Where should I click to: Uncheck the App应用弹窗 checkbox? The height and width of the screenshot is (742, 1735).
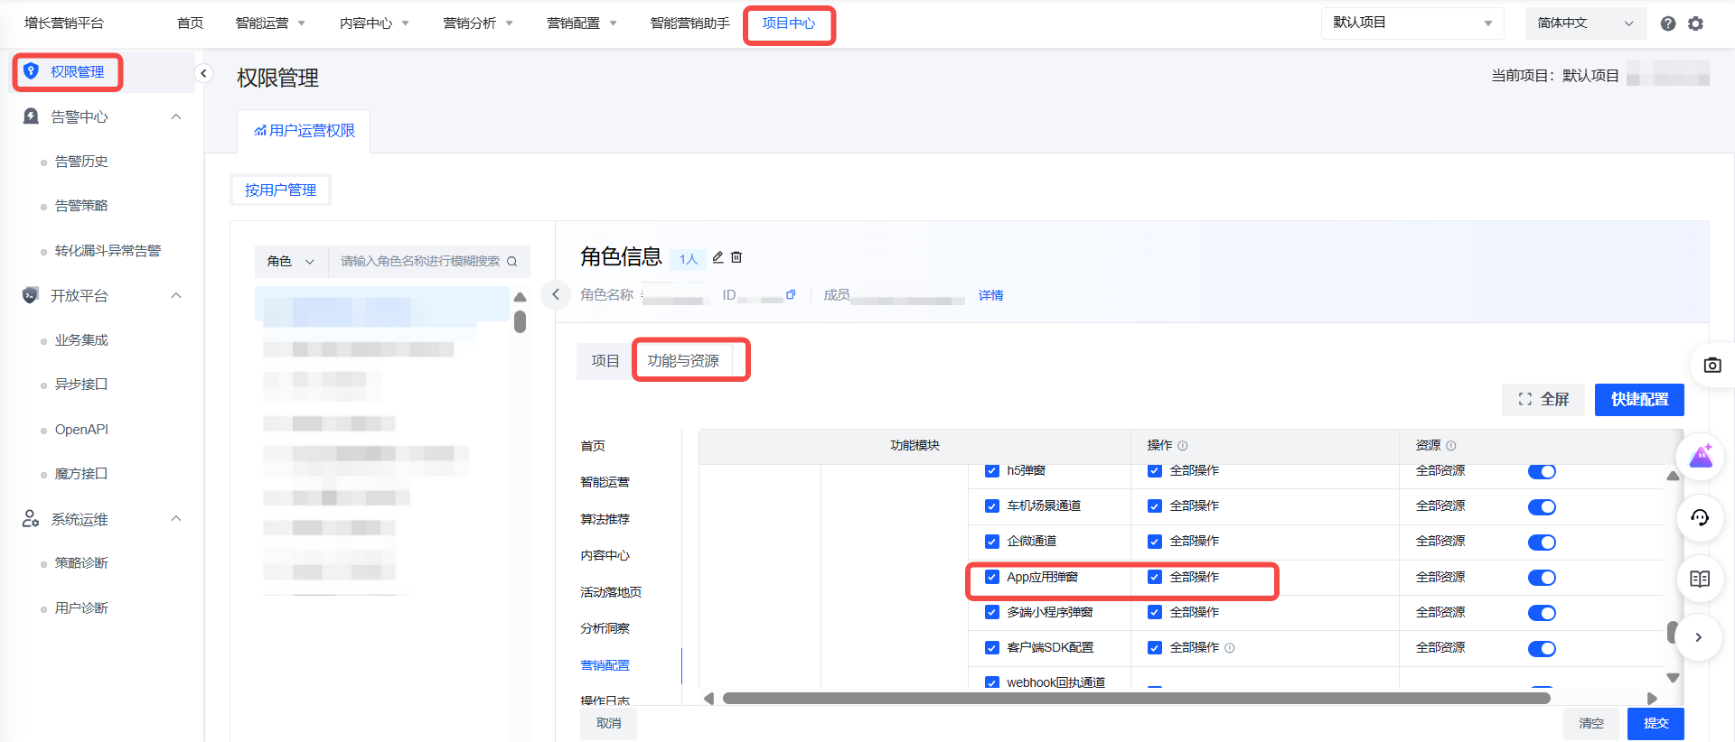click(x=992, y=577)
